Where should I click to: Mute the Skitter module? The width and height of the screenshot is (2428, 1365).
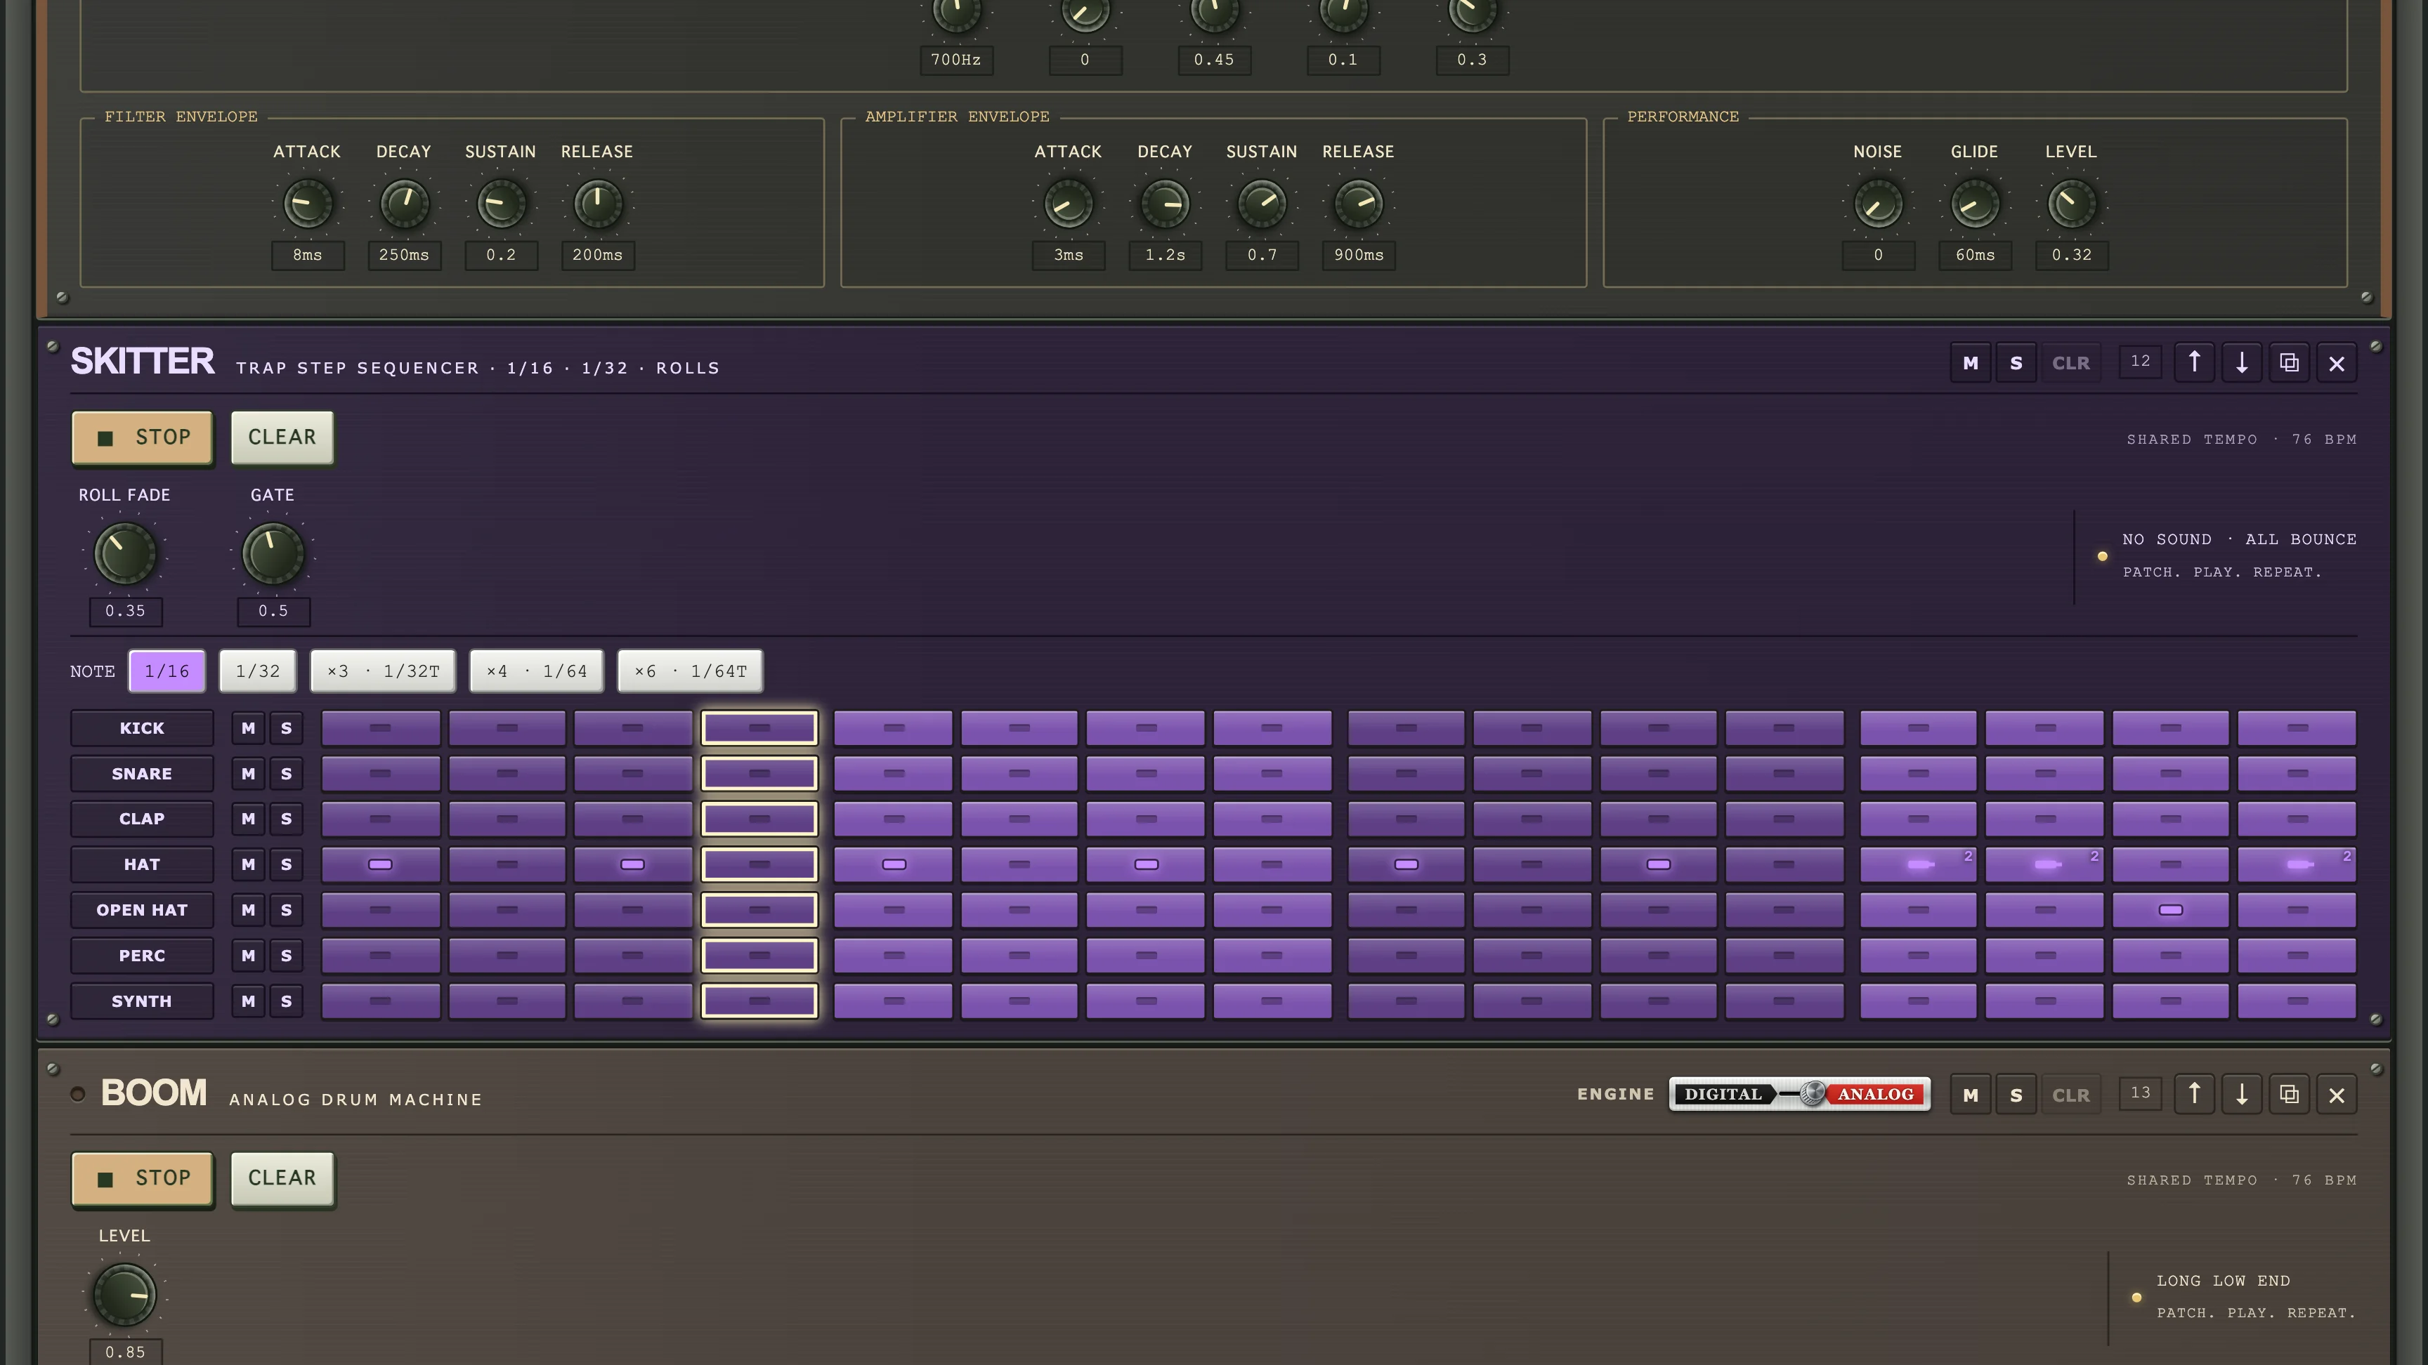coord(1970,363)
